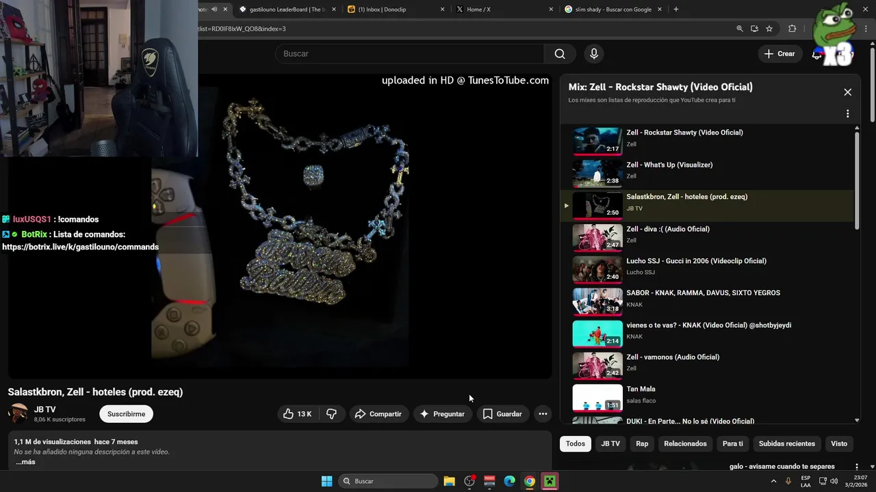Select the Para ti filter chip
Screen dimensions: 876x492
coord(732,443)
